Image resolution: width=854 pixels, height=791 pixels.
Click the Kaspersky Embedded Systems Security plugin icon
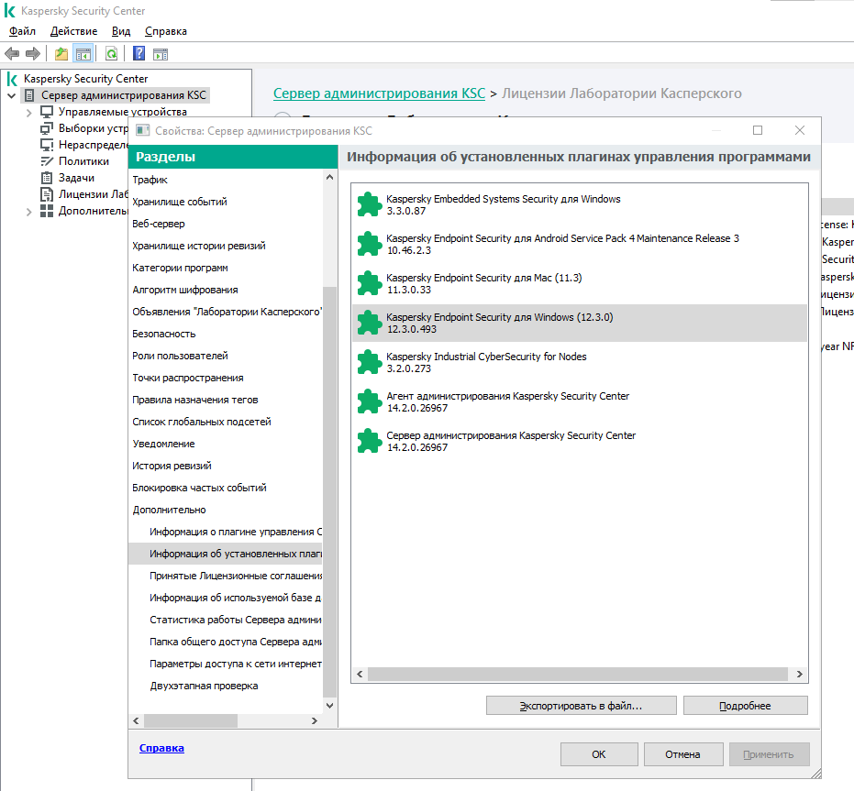[370, 204]
